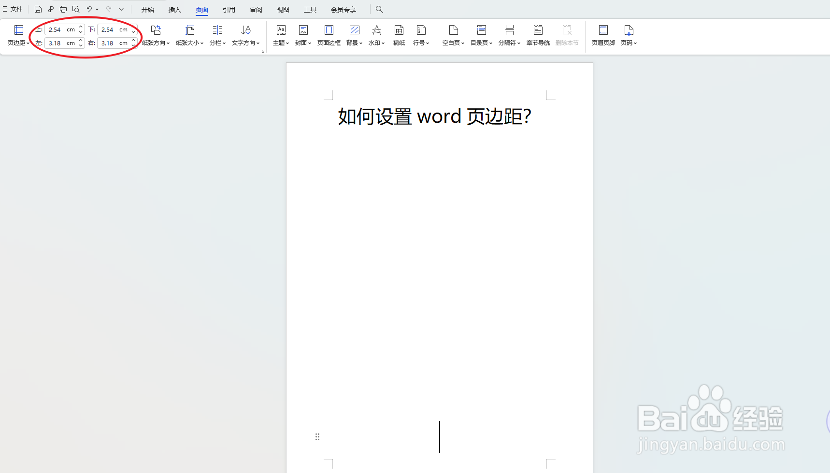Open the 工具 tab
The image size is (830, 473).
point(310,10)
